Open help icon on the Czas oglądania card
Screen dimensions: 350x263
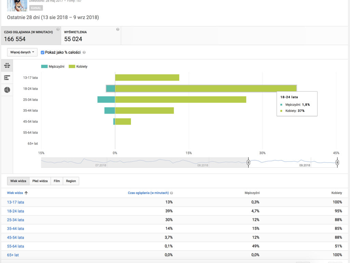click(58, 29)
